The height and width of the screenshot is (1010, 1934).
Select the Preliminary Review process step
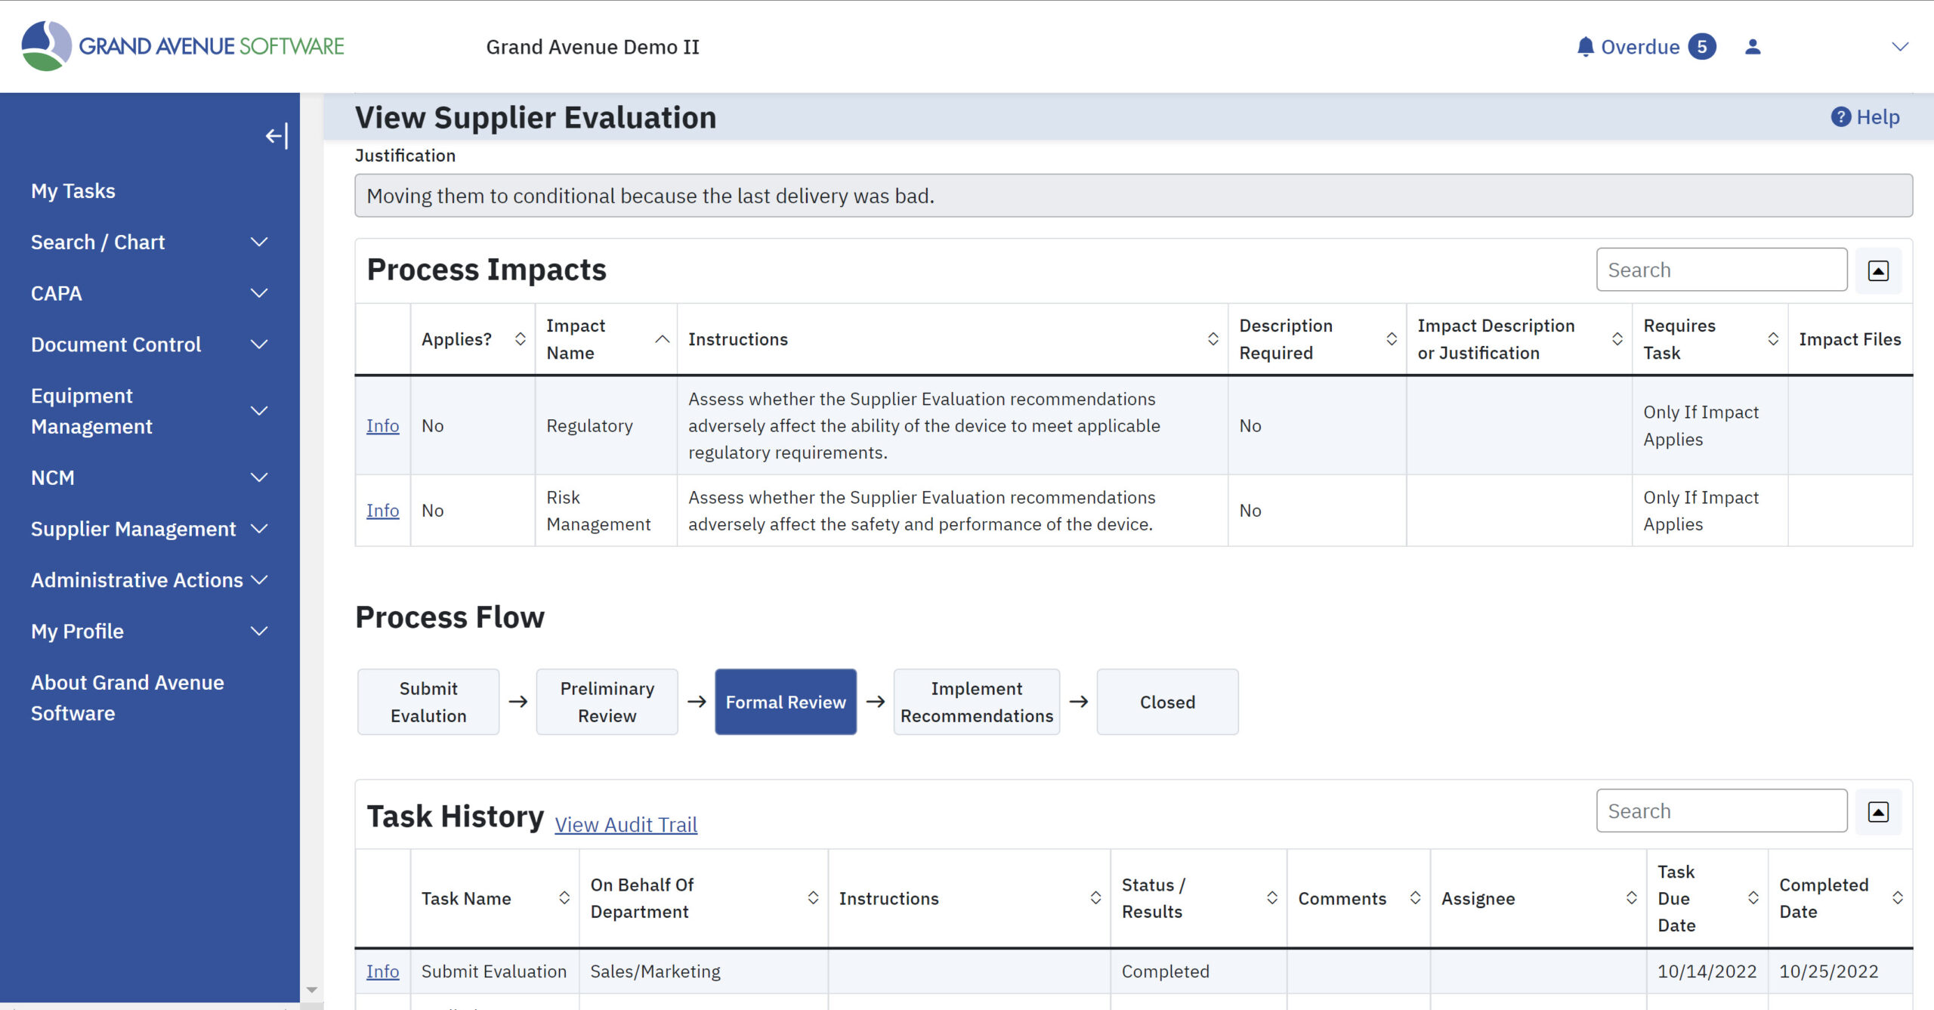tap(607, 702)
